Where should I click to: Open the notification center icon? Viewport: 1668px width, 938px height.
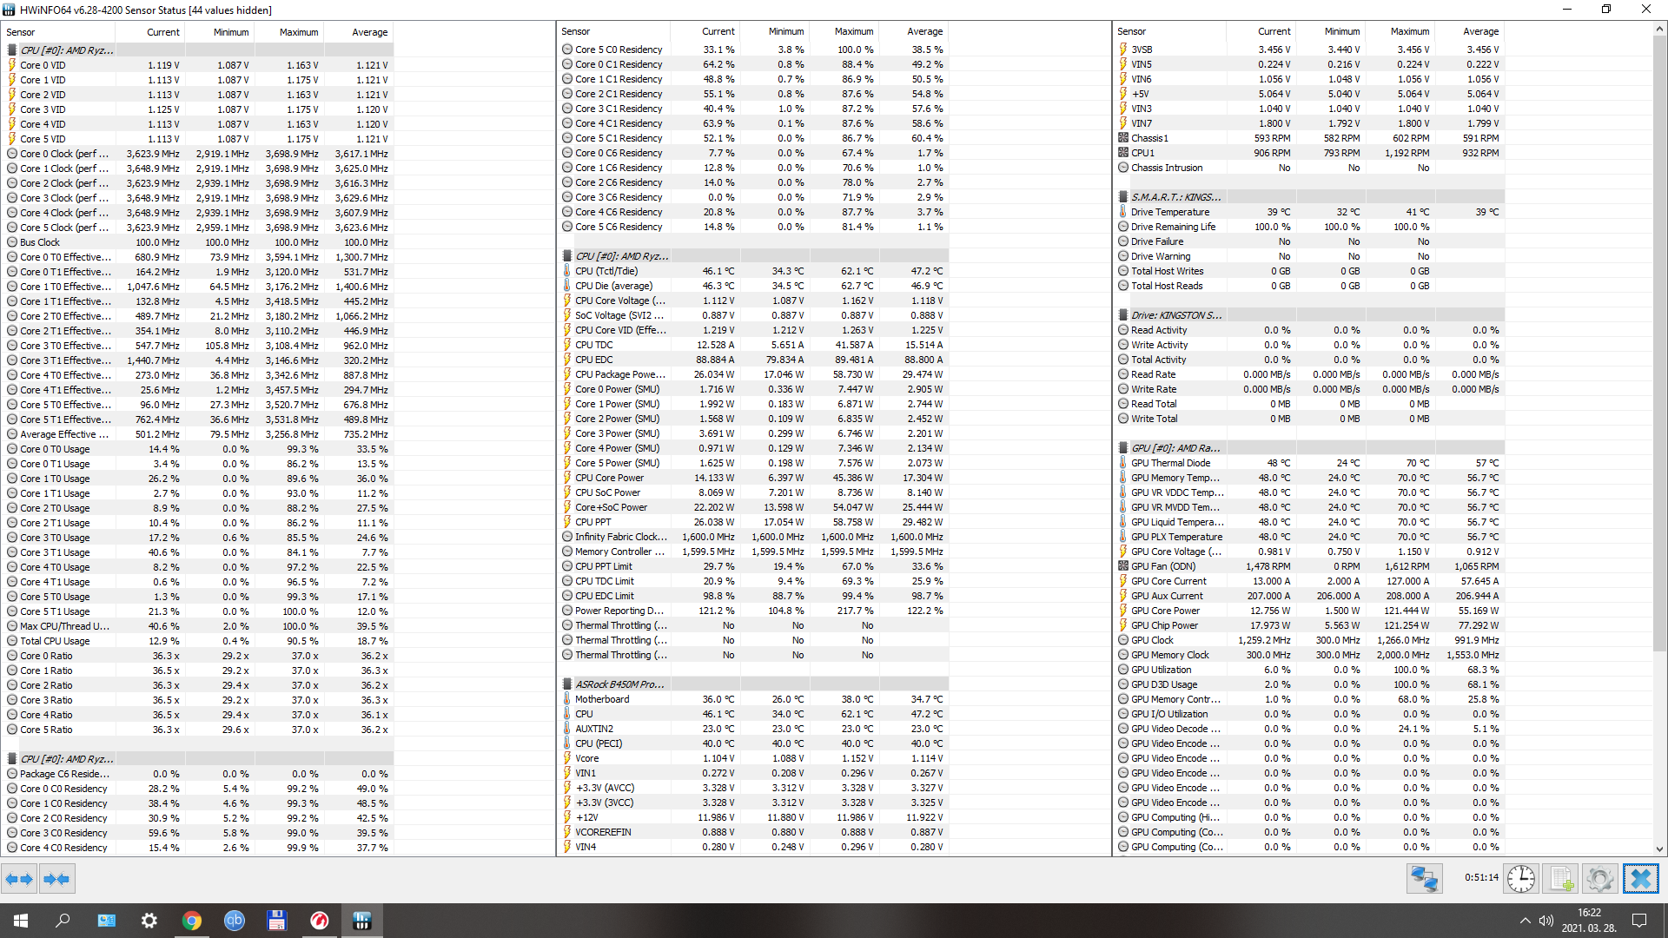(x=1639, y=921)
